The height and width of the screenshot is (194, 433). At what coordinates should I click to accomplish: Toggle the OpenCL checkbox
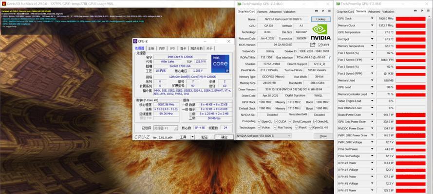click(259, 121)
